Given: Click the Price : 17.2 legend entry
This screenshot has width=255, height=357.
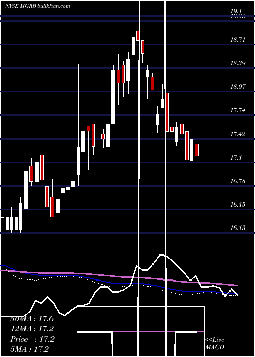Looking at the screenshot, I should (x=32, y=339).
